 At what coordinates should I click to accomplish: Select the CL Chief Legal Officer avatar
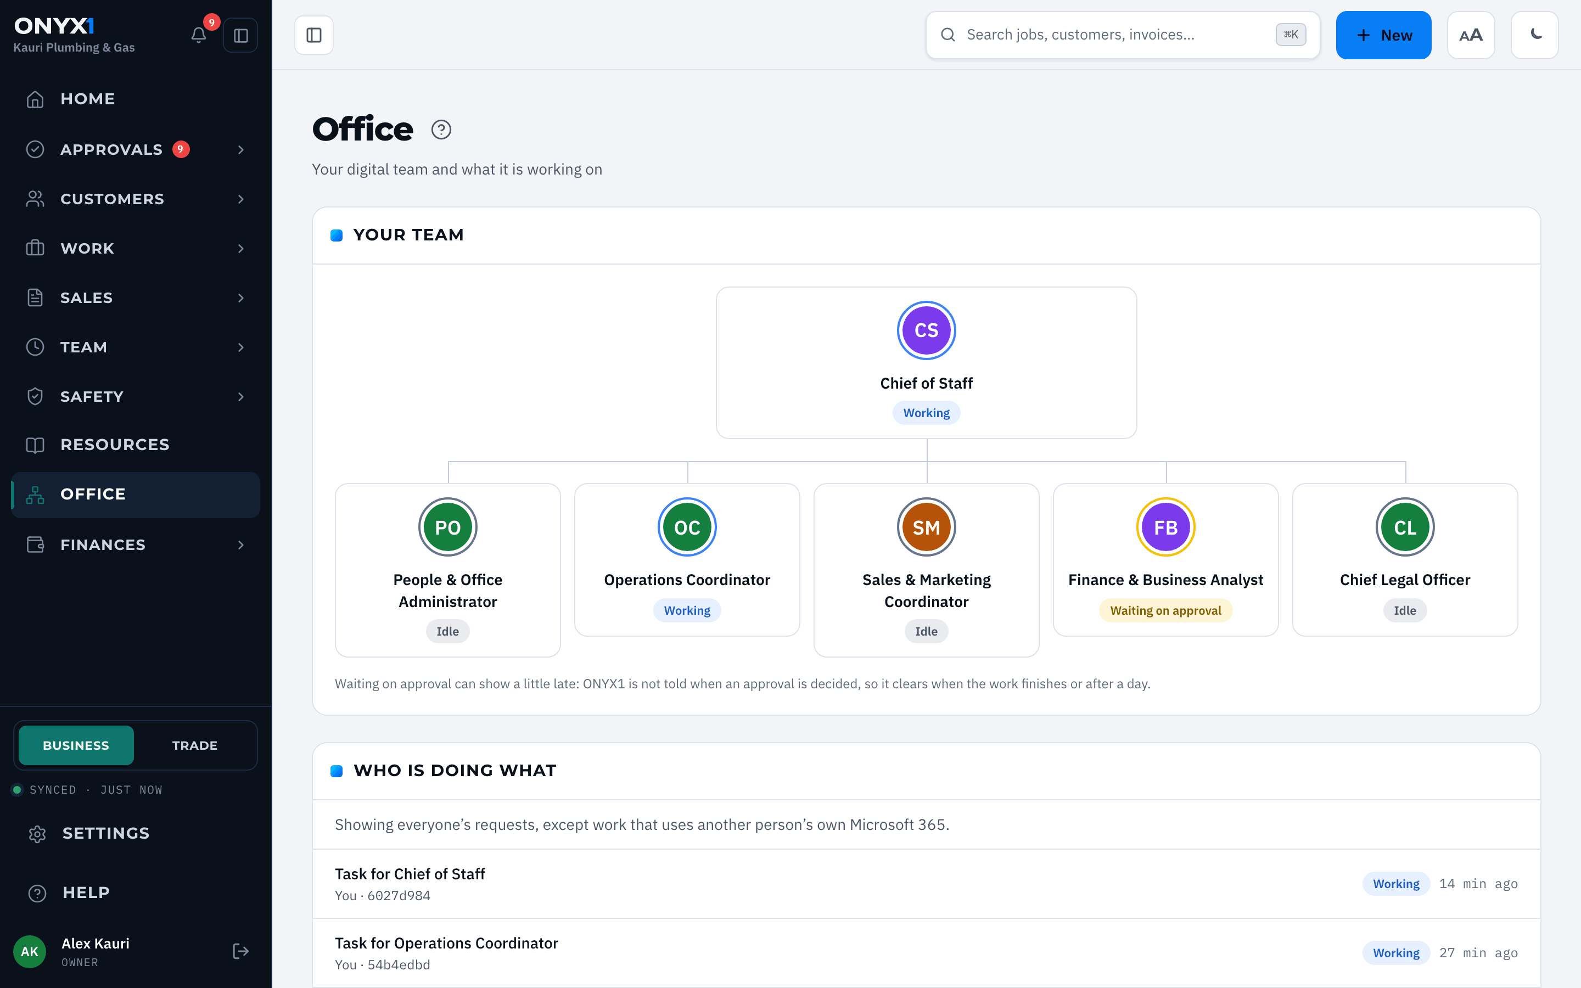1405,527
